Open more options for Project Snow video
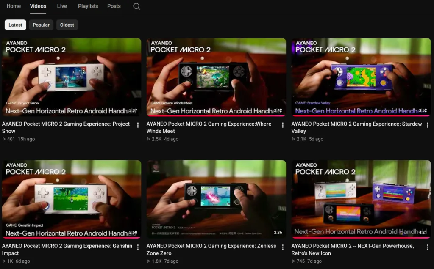This screenshot has width=434, height=269. (x=138, y=125)
